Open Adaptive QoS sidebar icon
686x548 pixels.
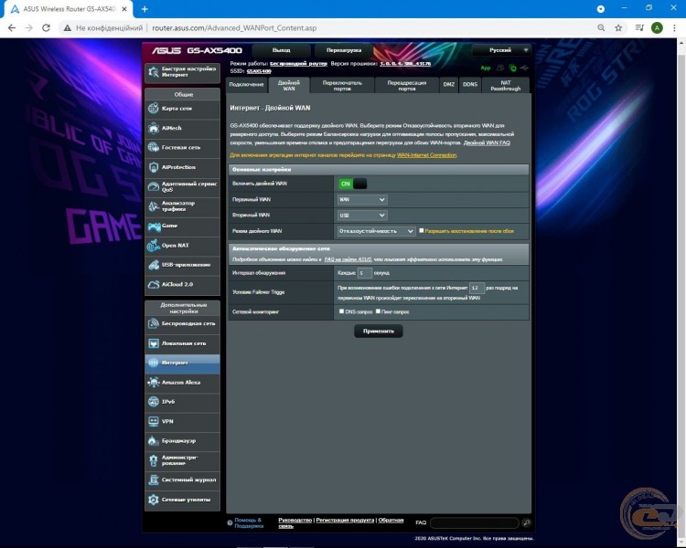tap(153, 186)
